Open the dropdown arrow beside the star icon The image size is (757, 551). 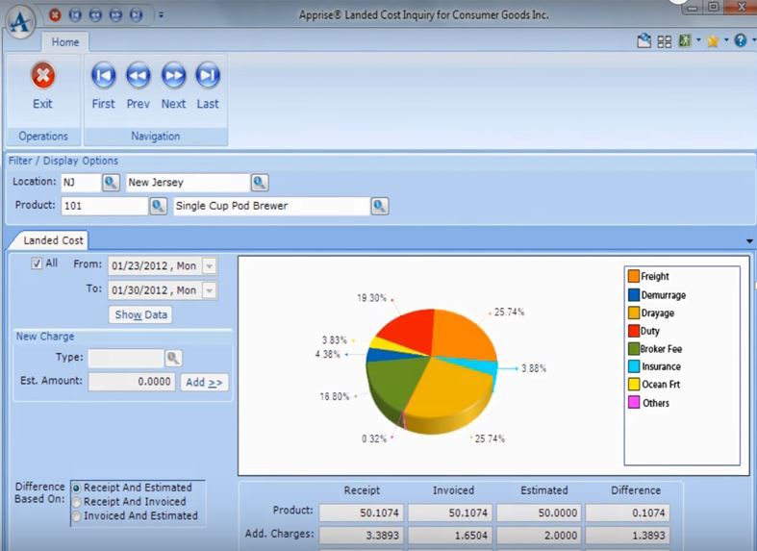[725, 40]
